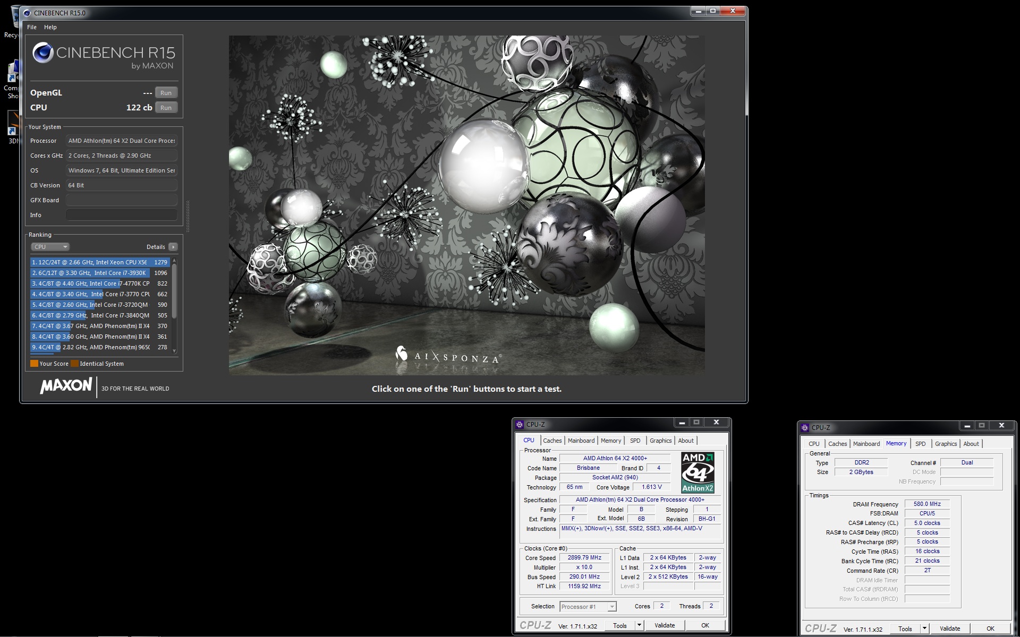Open Graphics tab in left CPU-Z window
Screen dimensions: 1020x637
click(660, 441)
